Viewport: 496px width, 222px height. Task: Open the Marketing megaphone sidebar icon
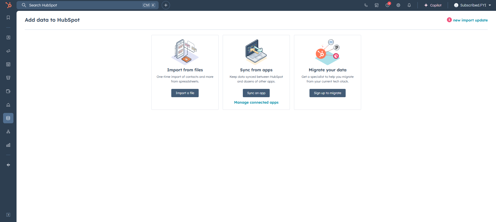8,51
